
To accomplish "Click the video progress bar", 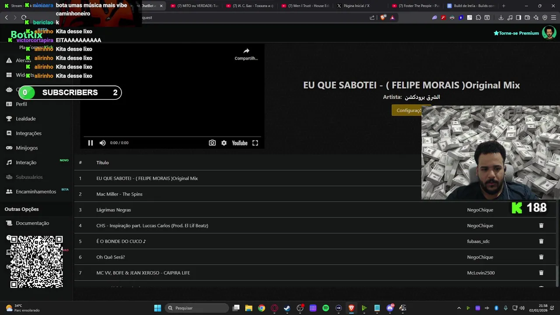I will tap(172, 136).
